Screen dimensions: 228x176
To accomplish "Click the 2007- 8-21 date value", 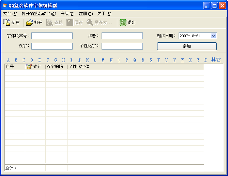I will [190, 36].
